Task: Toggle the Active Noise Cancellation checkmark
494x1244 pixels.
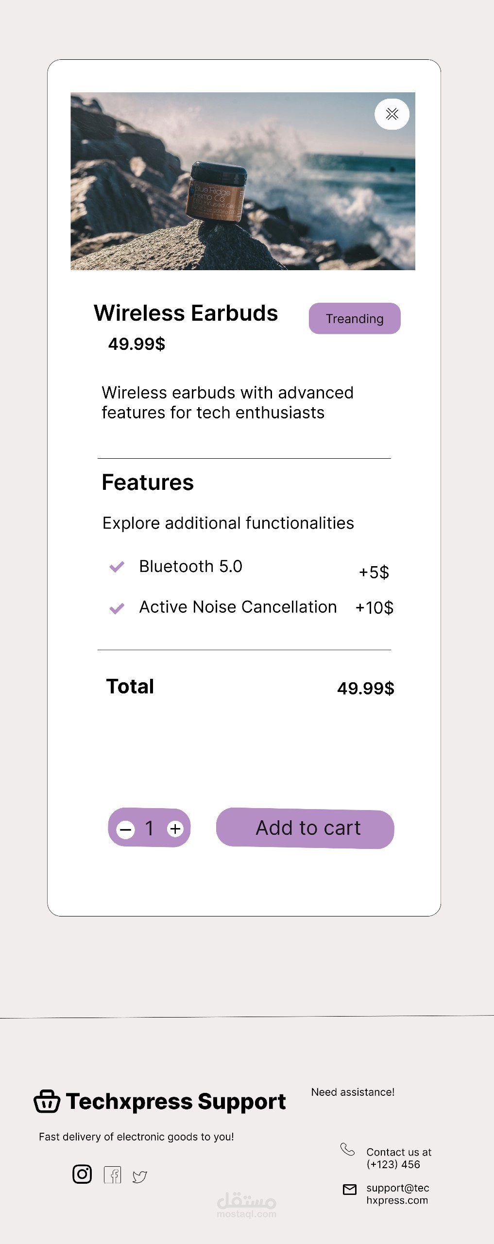Action: pyautogui.click(x=117, y=608)
